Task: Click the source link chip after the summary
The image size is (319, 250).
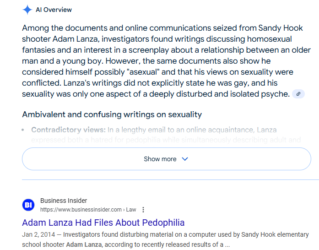Action: 298,94
